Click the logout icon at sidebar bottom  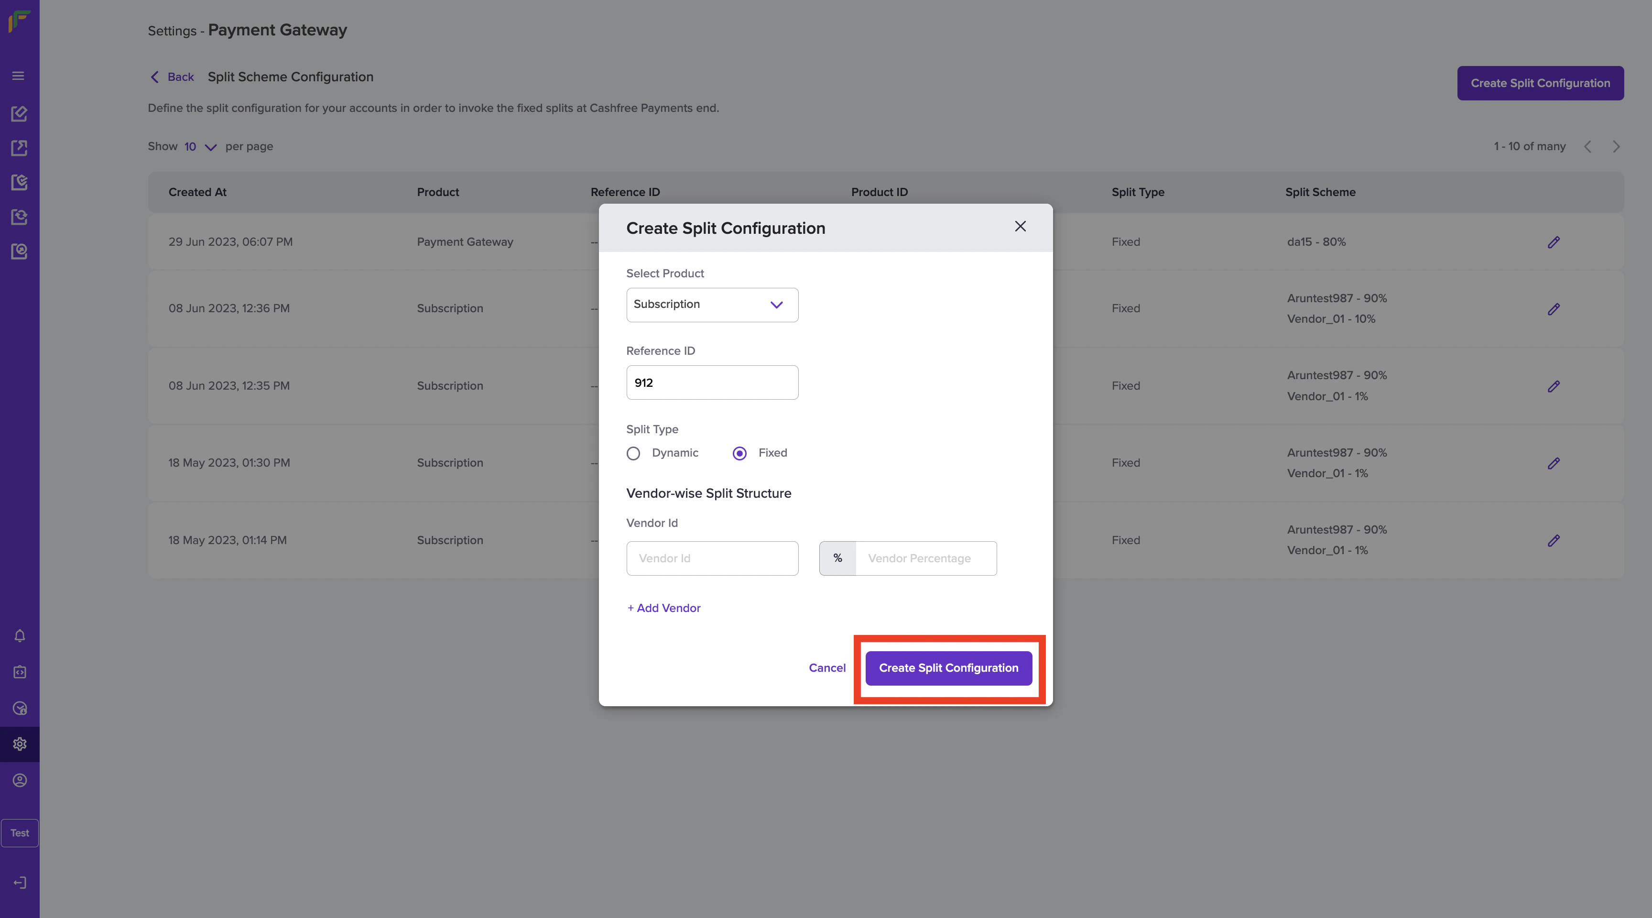click(x=20, y=883)
